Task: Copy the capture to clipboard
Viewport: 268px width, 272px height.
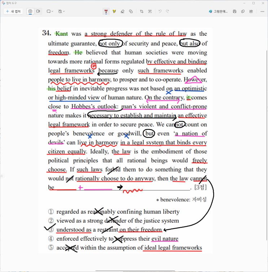Action: [243, 12]
